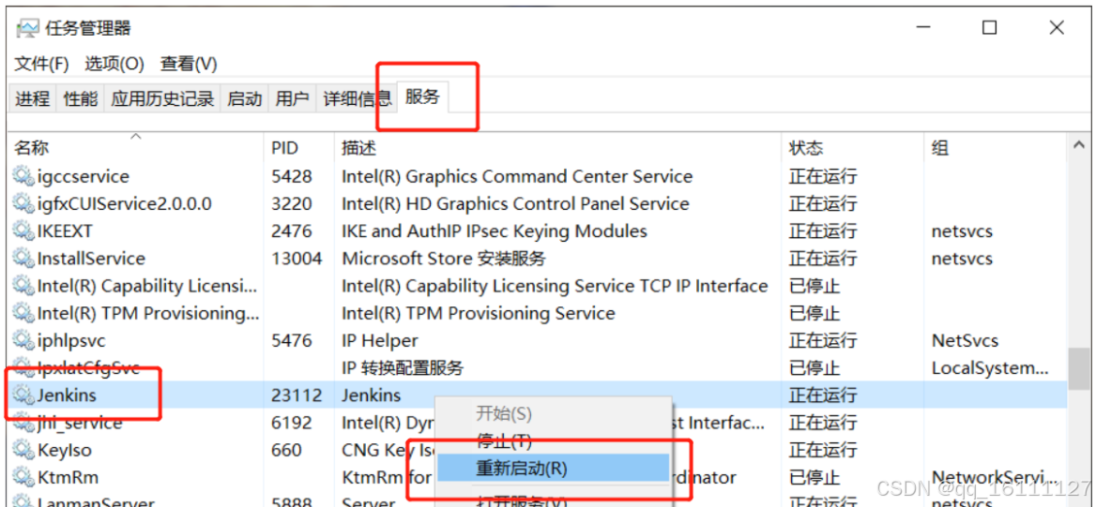The height and width of the screenshot is (507, 1096).
Task: Select the Jenkins service name
Action: [68, 395]
